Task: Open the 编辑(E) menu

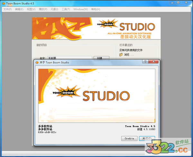Action: [x=19, y=9]
